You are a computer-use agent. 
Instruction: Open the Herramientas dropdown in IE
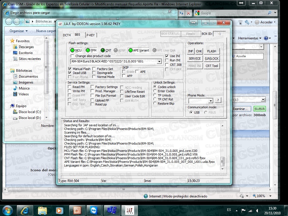[250, 38]
